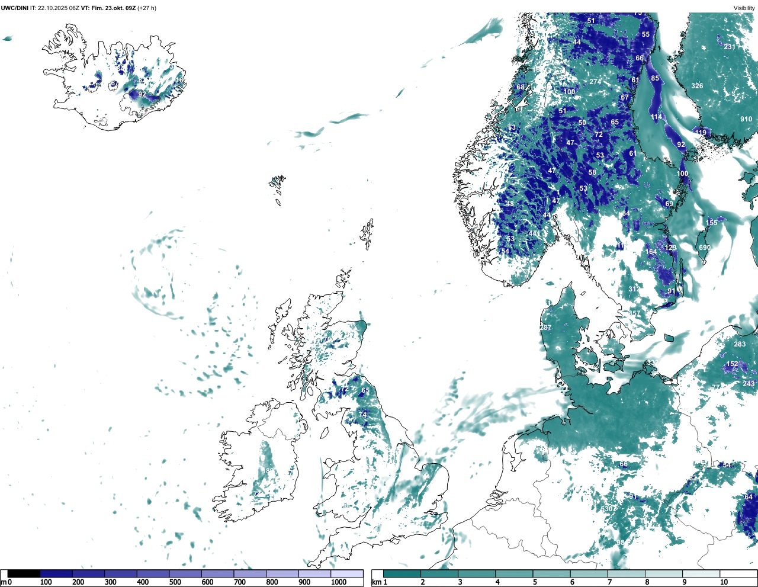Click the black 0–100 m legend swatch
The image size is (758, 587).
click(x=24, y=574)
